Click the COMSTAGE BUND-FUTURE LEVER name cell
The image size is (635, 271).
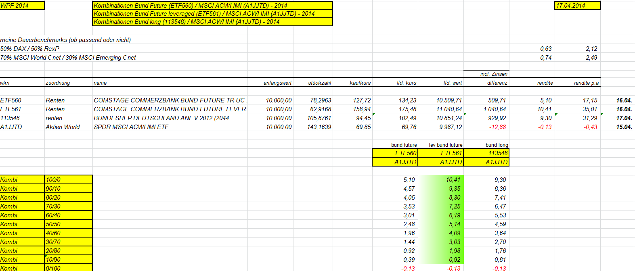click(170, 109)
